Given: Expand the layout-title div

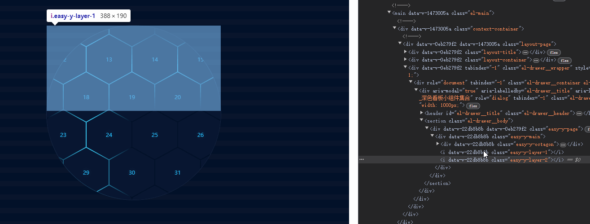Looking at the screenshot, I should (x=406, y=52).
